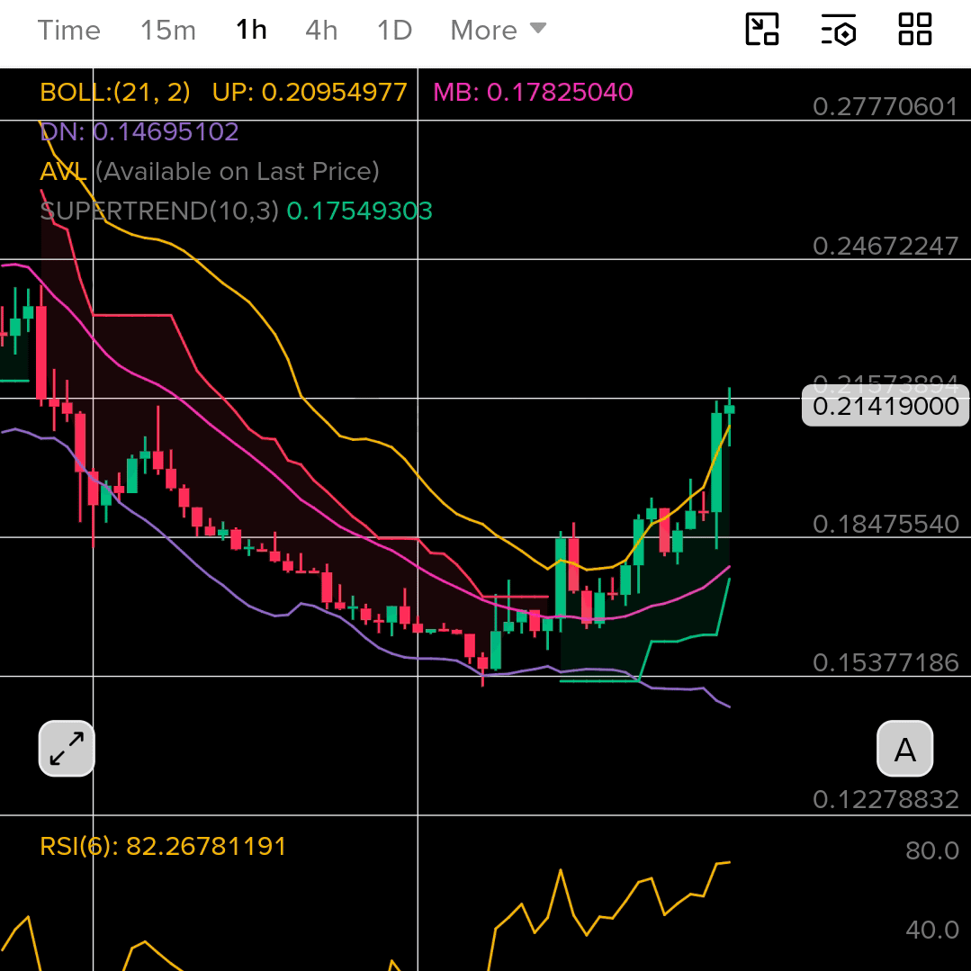Switch to the Time chart view
This screenshot has width=971, height=971.
pyautogui.click(x=68, y=30)
